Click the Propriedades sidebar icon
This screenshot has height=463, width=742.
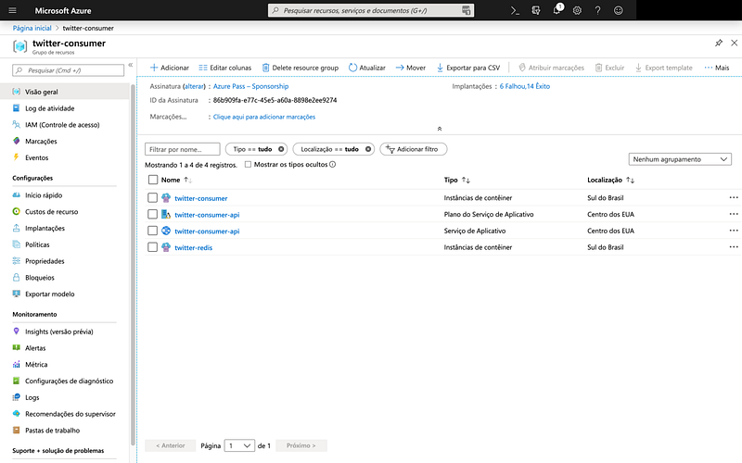coord(16,261)
